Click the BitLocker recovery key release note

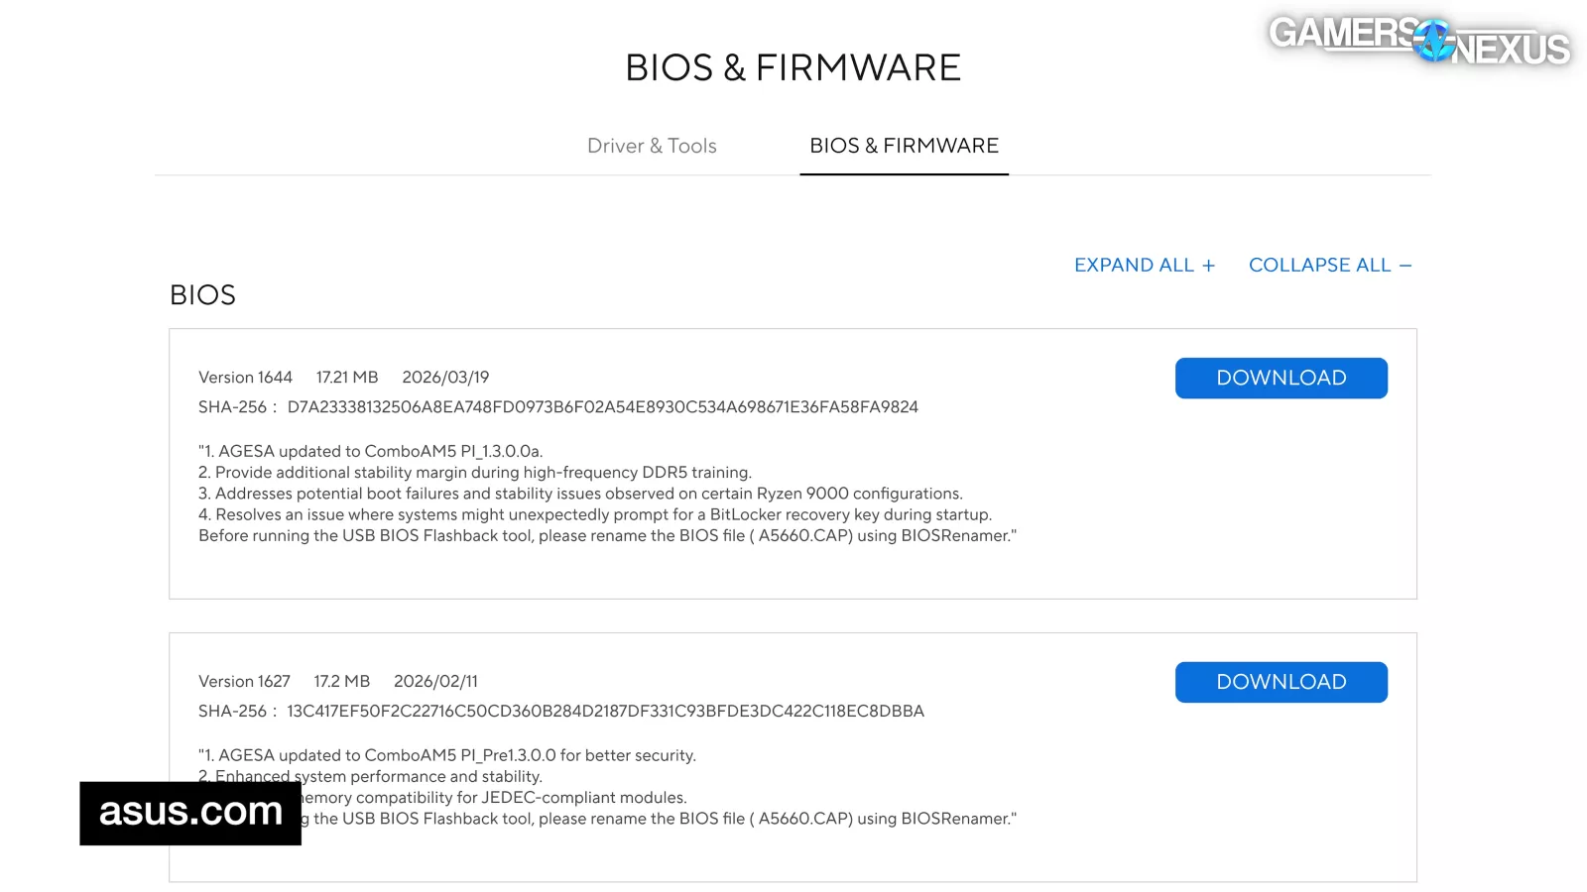595,514
